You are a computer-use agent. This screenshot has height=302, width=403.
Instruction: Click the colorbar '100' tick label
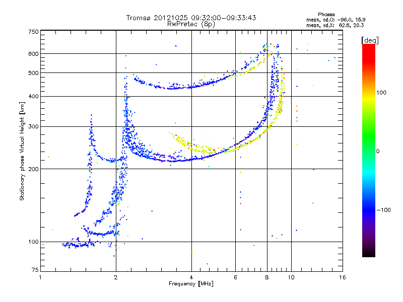click(x=381, y=93)
